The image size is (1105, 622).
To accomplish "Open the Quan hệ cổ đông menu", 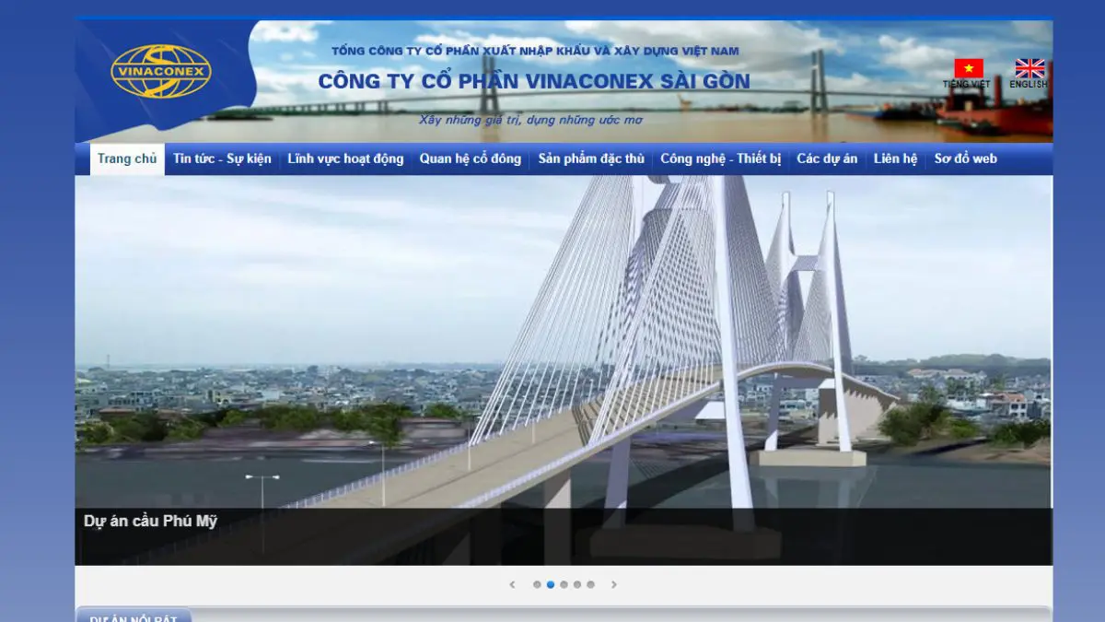I will click(470, 158).
